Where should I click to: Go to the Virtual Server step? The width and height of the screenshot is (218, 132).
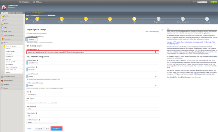(x=62, y=19)
